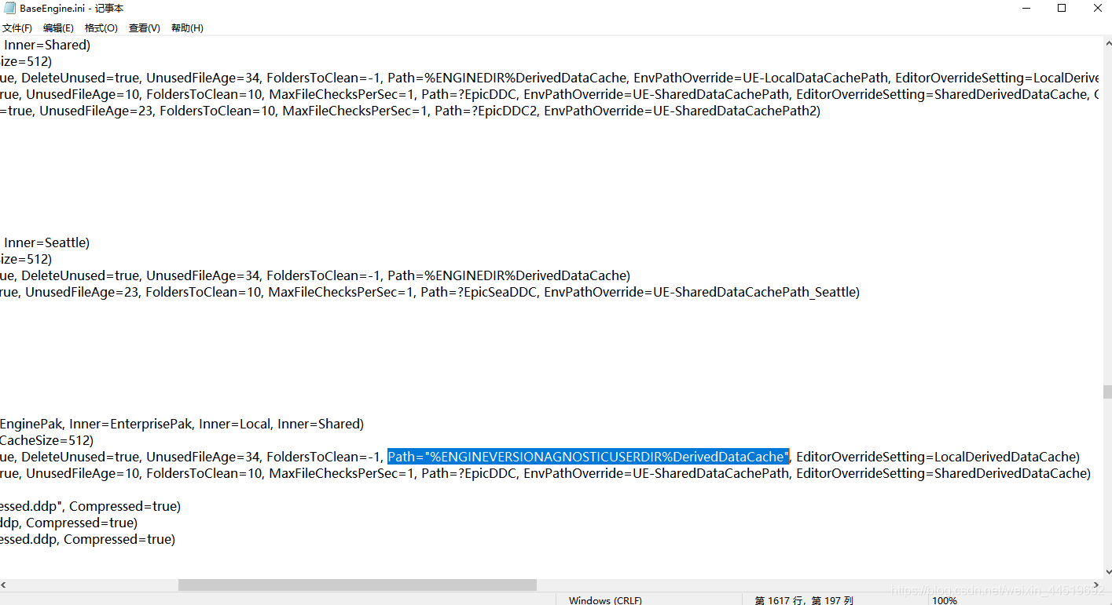Click the text EnvPathOverride=UE-SharedDataCachePath2
The width and height of the screenshot is (1112, 605).
(x=682, y=111)
